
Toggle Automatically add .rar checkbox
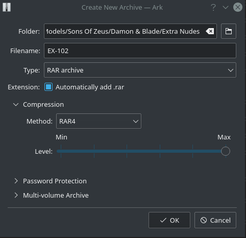pyautogui.click(x=48, y=87)
